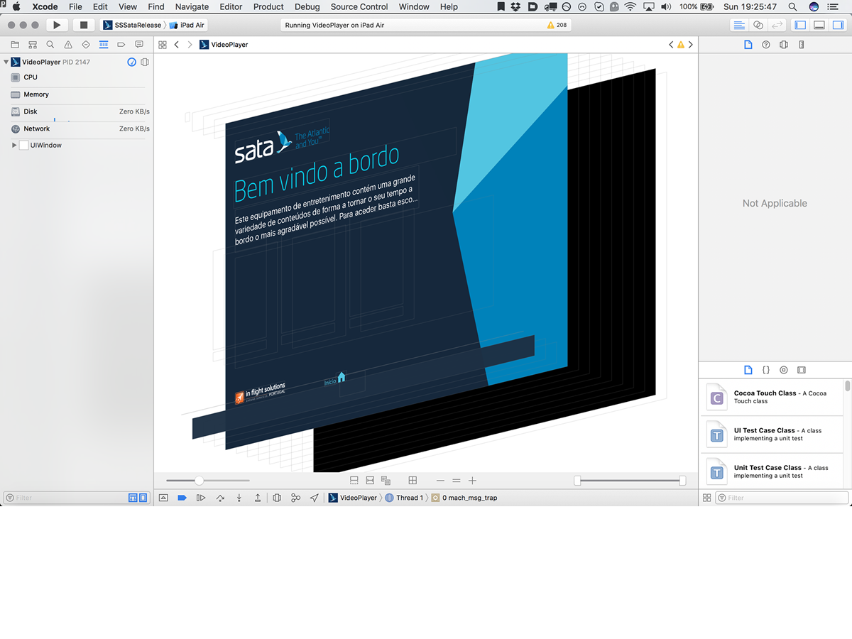
Task: Open the Project navigator folder icon
Action: click(x=15, y=45)
